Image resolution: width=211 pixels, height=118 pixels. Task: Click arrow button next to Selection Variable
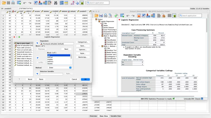(x=37, y=73)
